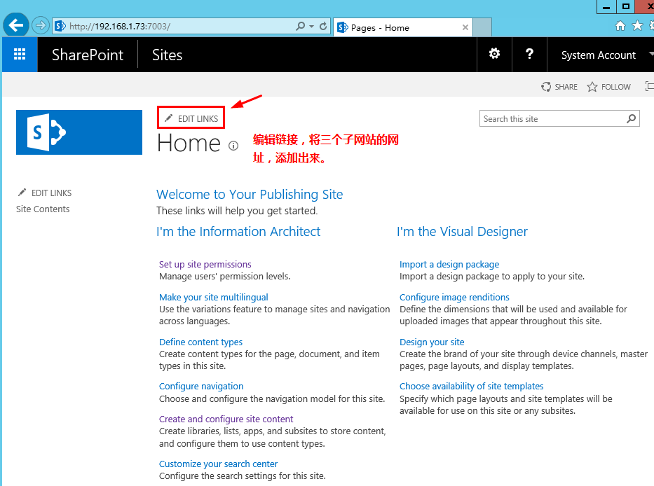This screenshot has width=654, height=486.
Task: Open Make your site multilingual link
Action: pos(214,297)
